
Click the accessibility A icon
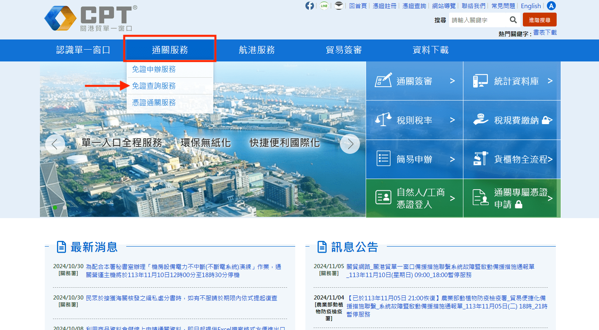551,6
